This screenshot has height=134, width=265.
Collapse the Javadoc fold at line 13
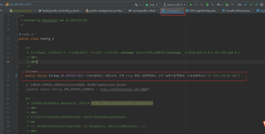click(17, 48)
